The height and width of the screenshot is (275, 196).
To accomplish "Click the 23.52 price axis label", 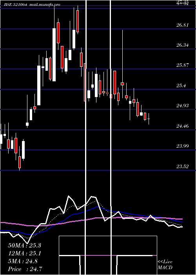I will point(183,166).
